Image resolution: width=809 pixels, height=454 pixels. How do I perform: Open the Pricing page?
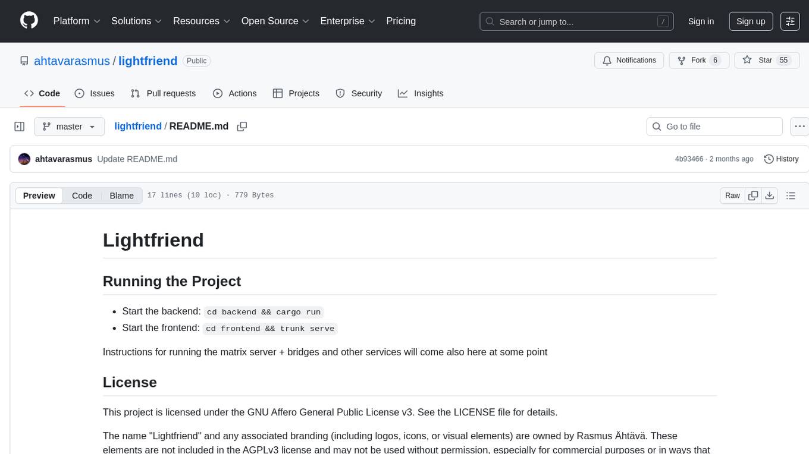tap(401, 21)
